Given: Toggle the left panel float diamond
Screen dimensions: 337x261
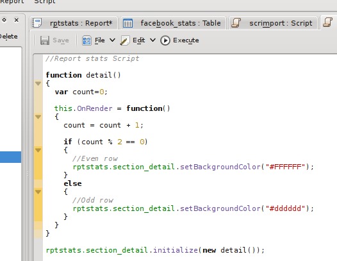Looking at the screenshot, I should (4, 20).
